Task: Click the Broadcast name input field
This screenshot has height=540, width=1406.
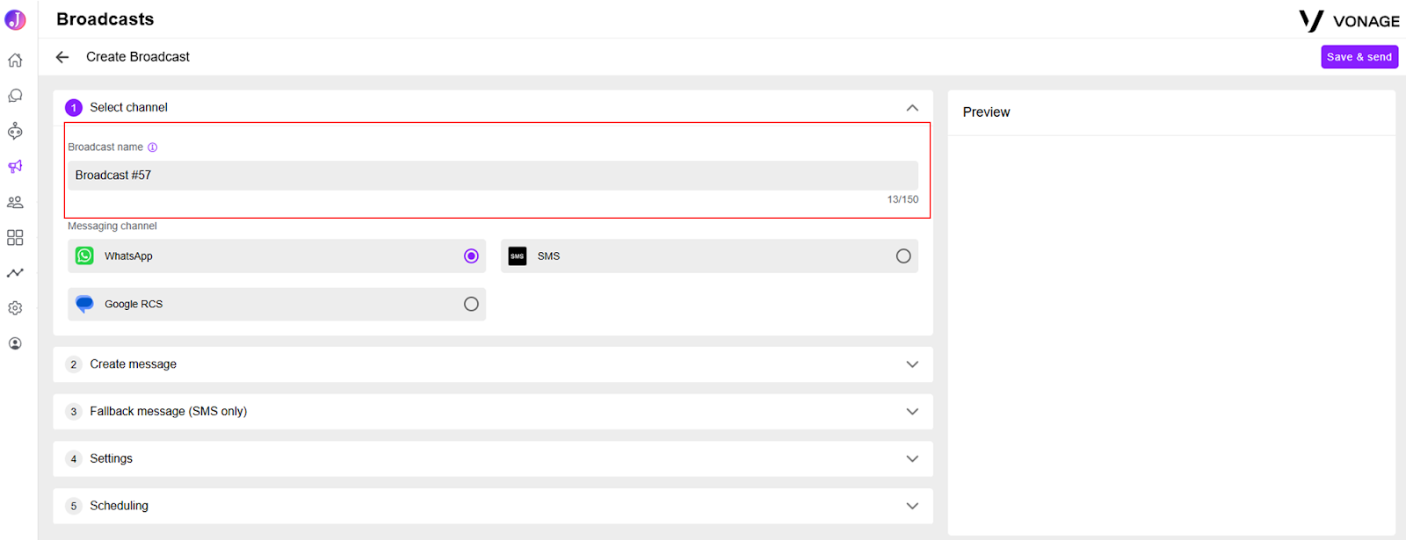Action: (x=493, y=176)
